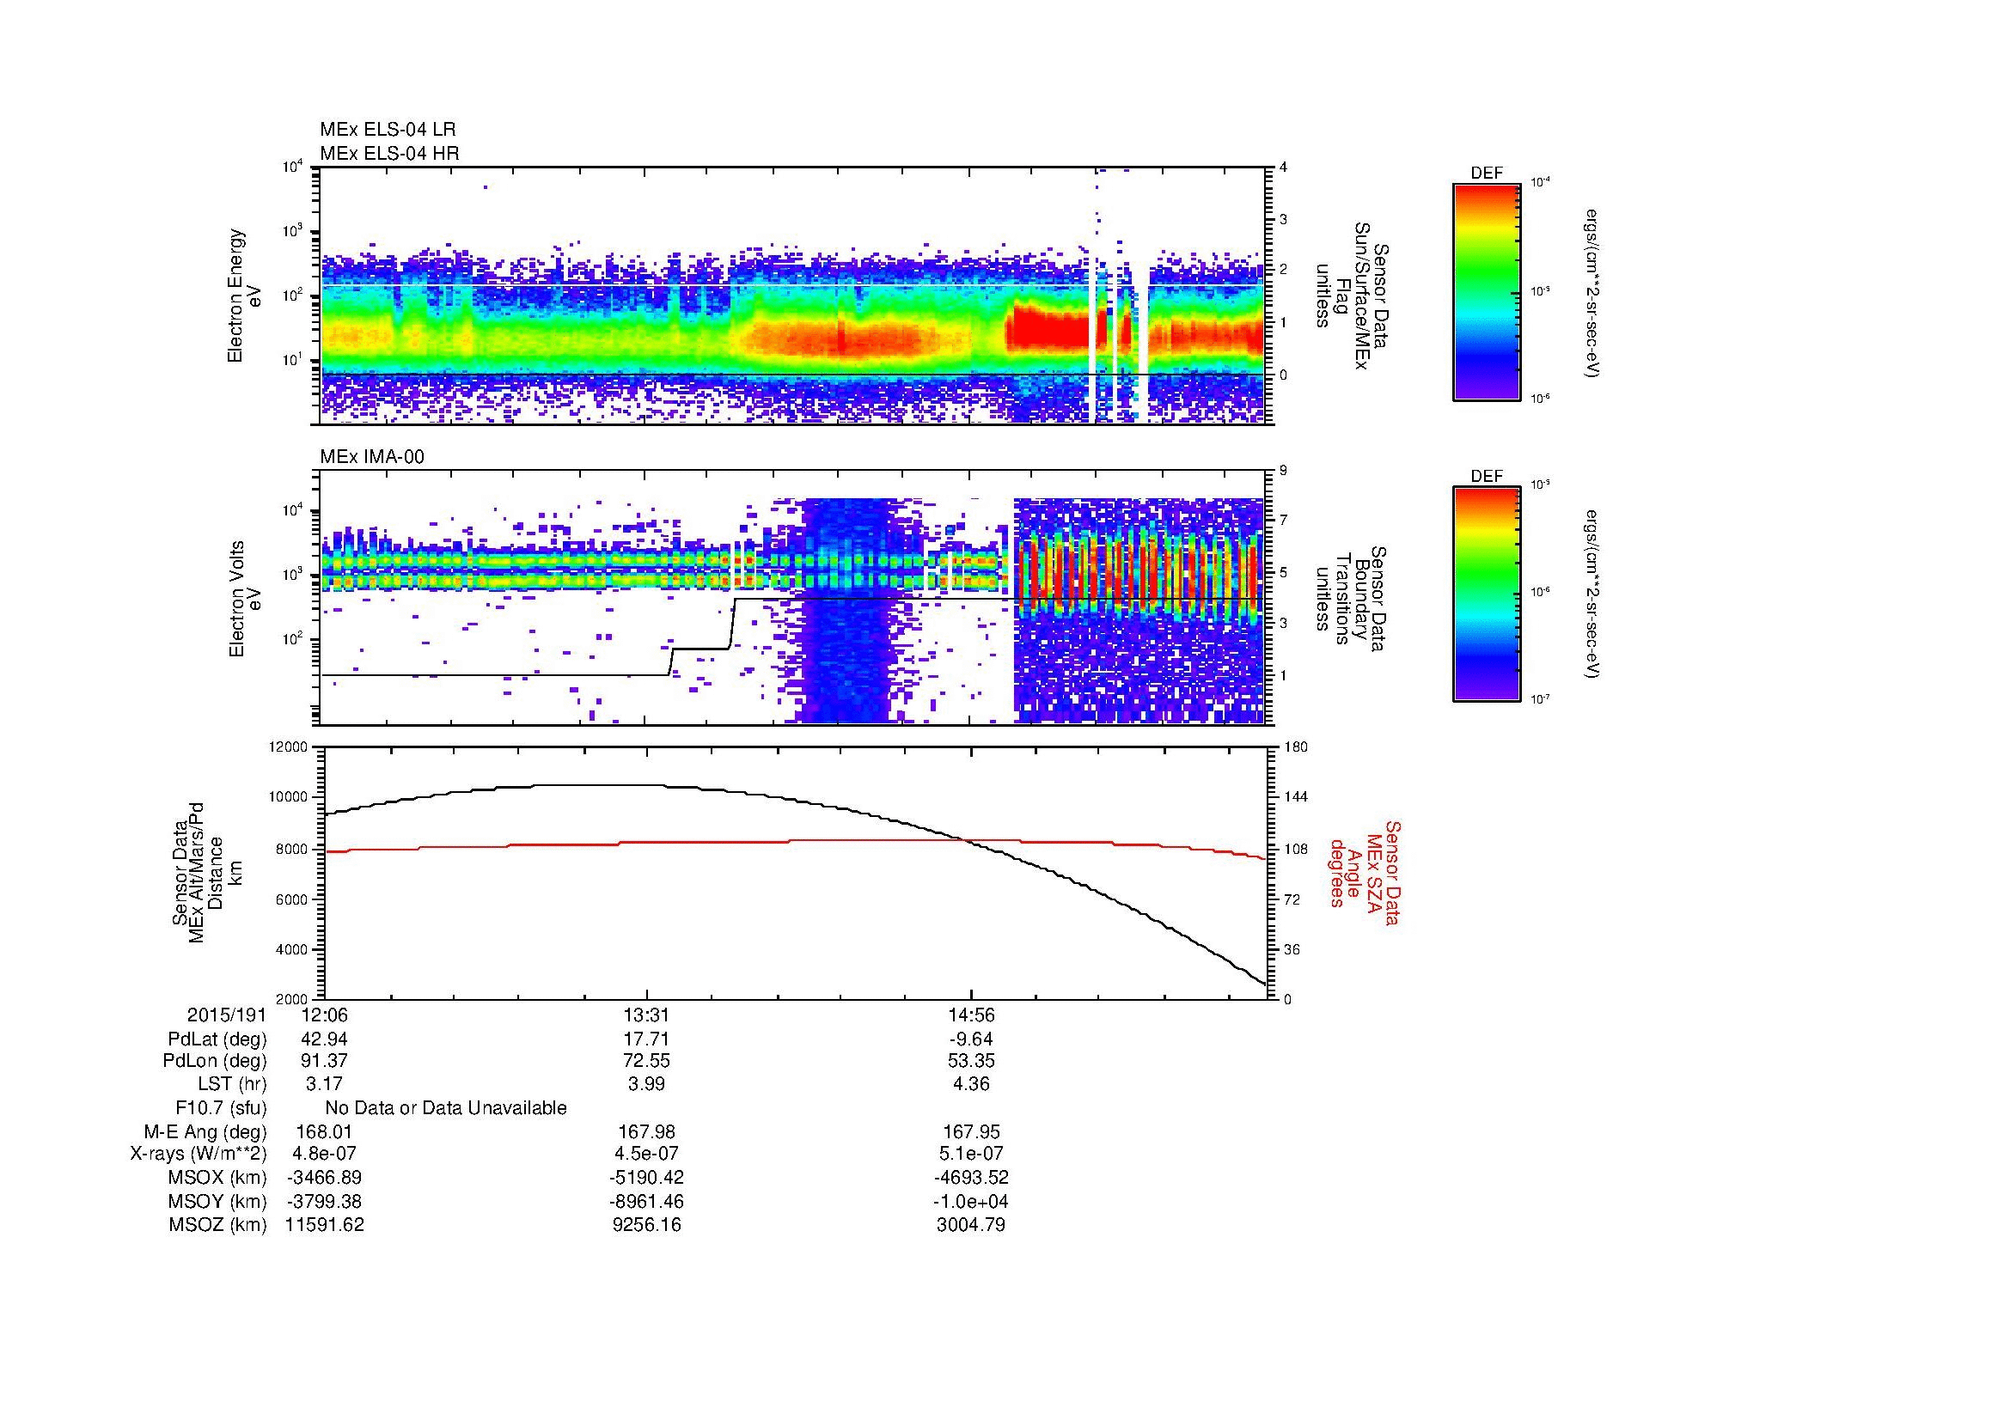Click the 13:31 time tick label

click(646, 1015)
